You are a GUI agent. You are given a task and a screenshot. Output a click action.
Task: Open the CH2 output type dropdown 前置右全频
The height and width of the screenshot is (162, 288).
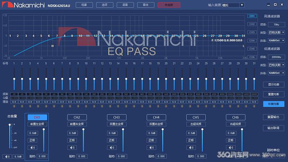(x=77, y=124)
